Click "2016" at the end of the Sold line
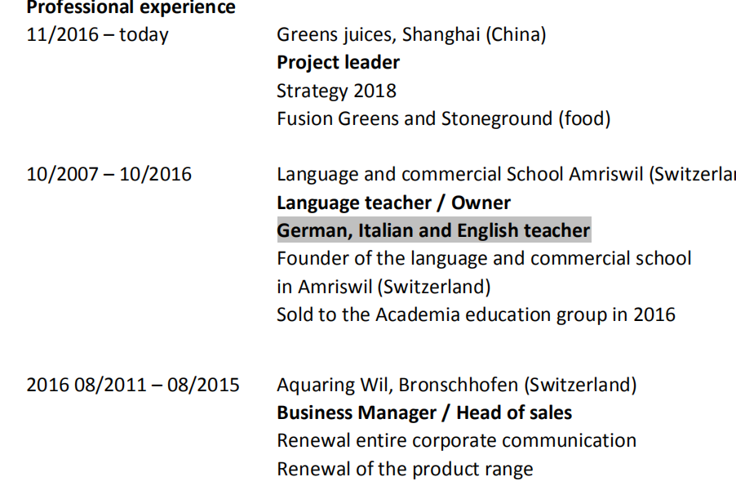The image size is (736, 486). (654, 314)
